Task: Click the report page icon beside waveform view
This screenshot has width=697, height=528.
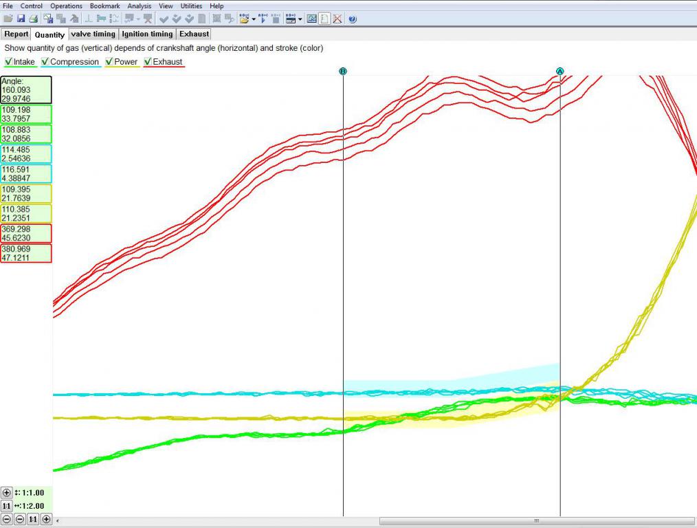Action: coord(324,19)
